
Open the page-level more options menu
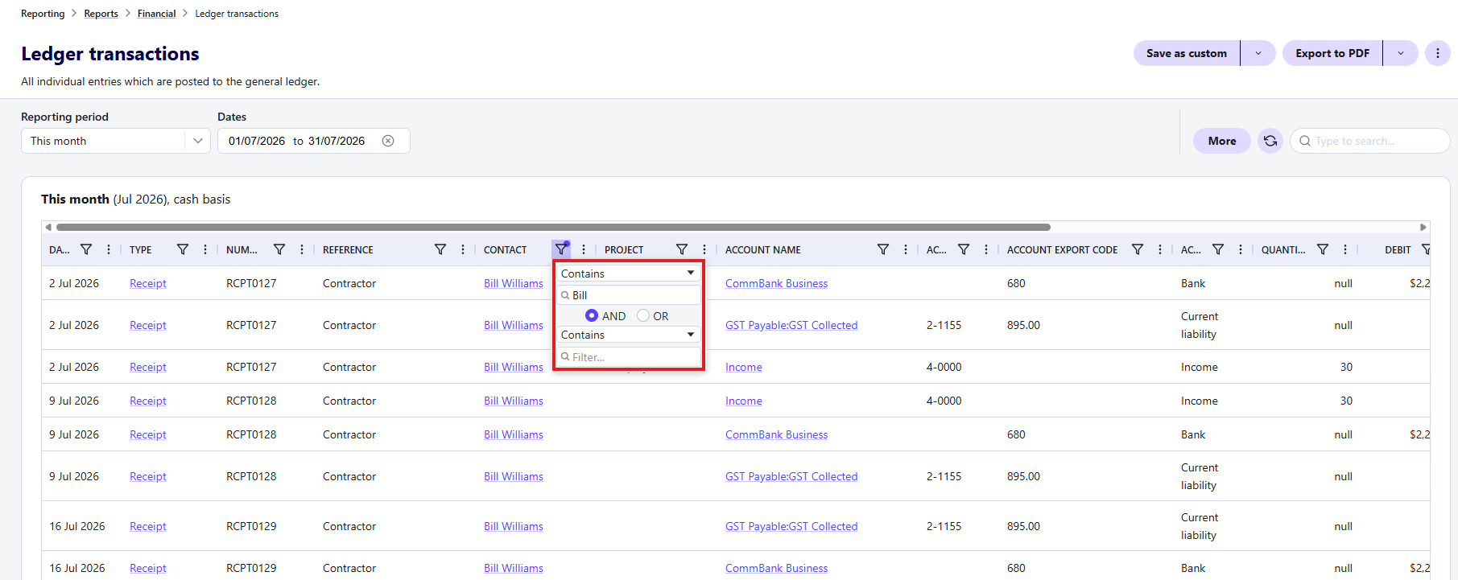point(1438,53)
